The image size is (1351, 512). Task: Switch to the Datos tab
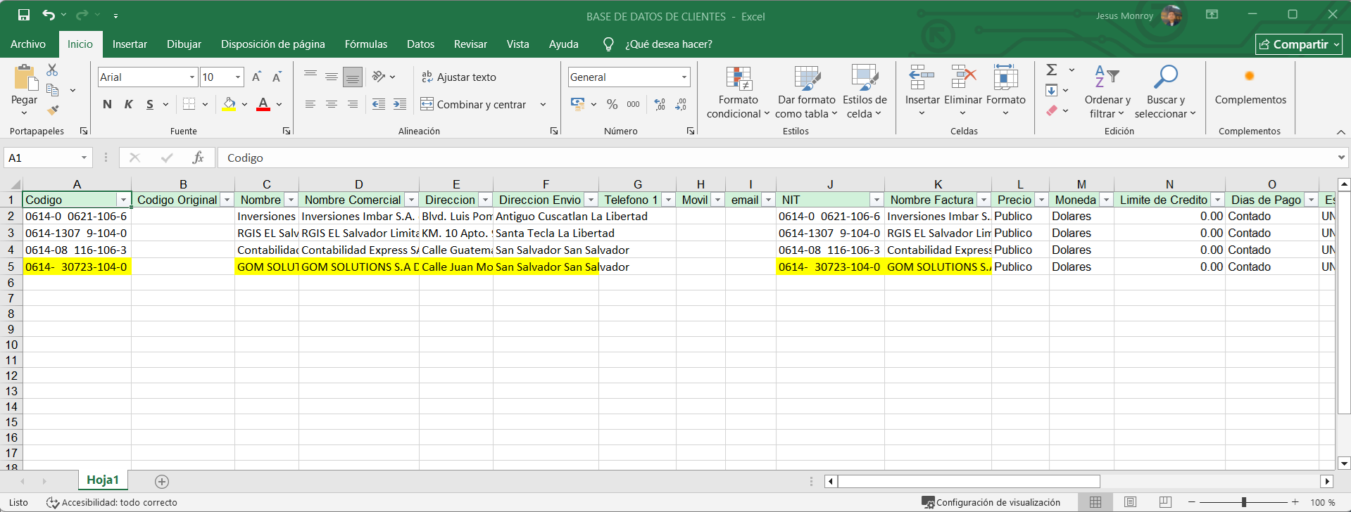click(x=420, y=44)
